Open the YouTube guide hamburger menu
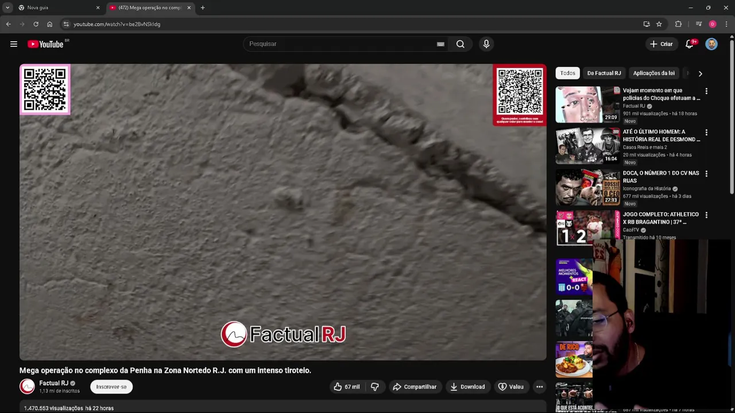Image resolution: width=735 pixels, height=413 pixels. coord(14,44)
